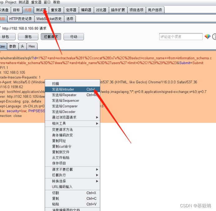Select 复制到文件 menu item
Viewport: 216px width, 211px height.
tap(72, 152)
